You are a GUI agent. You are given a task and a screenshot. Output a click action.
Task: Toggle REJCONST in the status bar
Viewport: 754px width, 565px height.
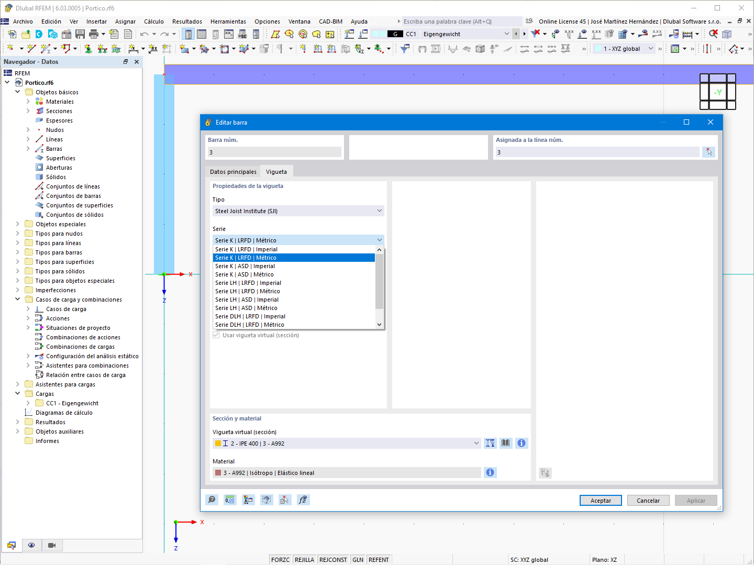coord(333,560)
